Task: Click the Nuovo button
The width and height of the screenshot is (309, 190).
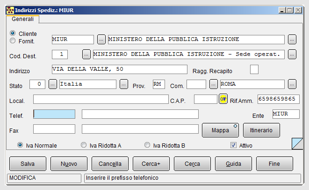Action: 69,164
